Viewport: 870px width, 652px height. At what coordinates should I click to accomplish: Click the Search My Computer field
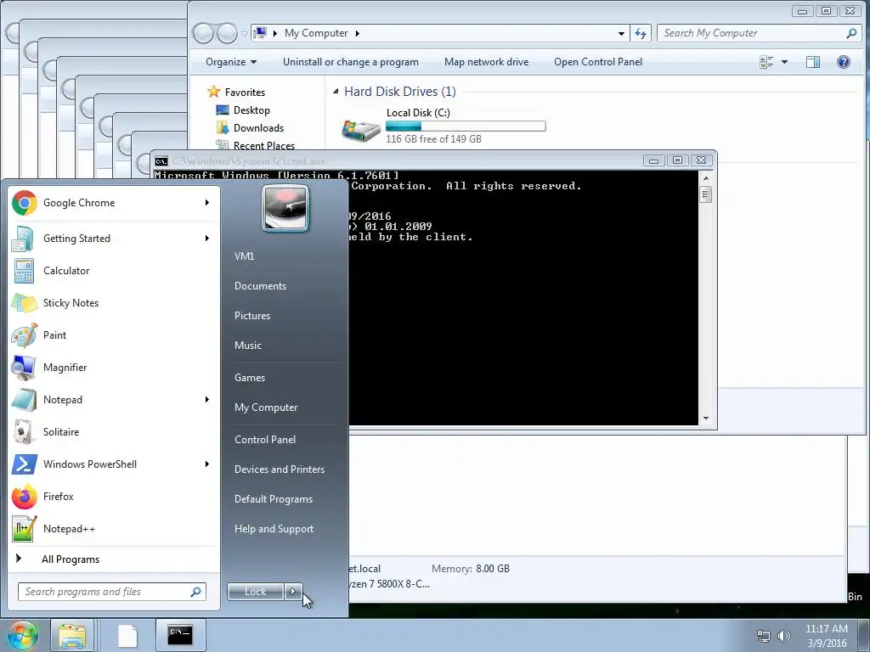pos(757,33)
